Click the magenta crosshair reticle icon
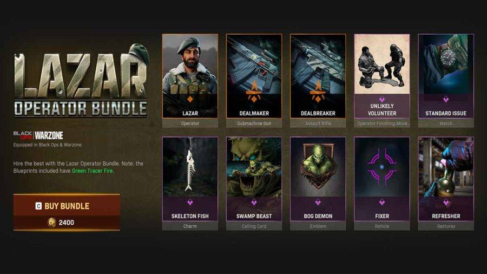487x274 pixels. tap(382, 167)
